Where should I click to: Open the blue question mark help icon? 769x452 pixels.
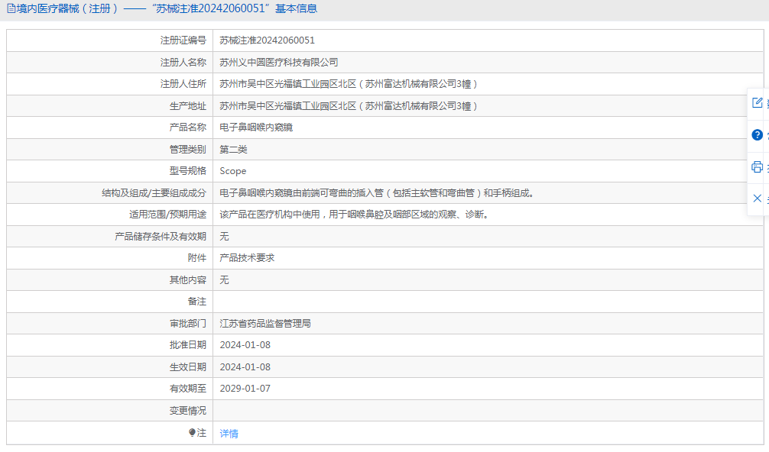coord(758,134)
